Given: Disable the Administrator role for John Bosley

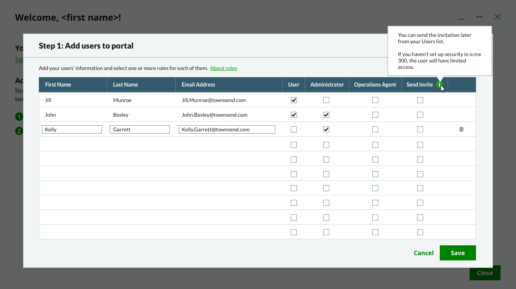Looking at the screenshot, I should (x=326, y=114).
